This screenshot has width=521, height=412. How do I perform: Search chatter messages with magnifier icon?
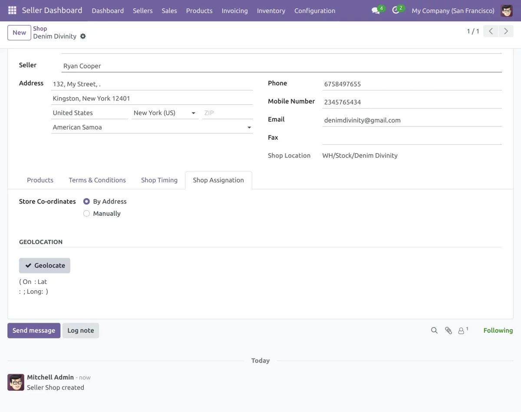click(434, 331)
